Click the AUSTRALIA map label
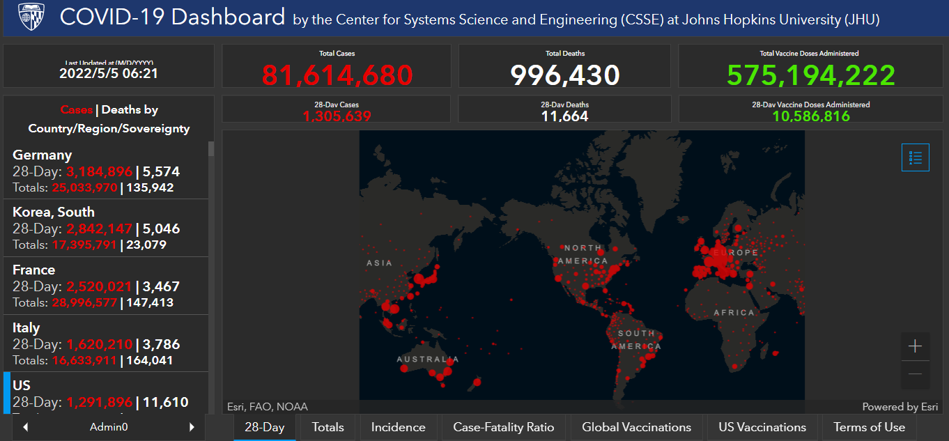This screenshot has height=441, width=949. pyautogui.click(x=428, y=359)
